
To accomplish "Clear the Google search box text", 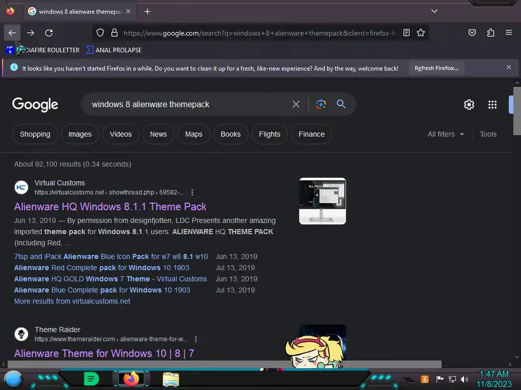I will pyautogui.click(x=296, y=105).
